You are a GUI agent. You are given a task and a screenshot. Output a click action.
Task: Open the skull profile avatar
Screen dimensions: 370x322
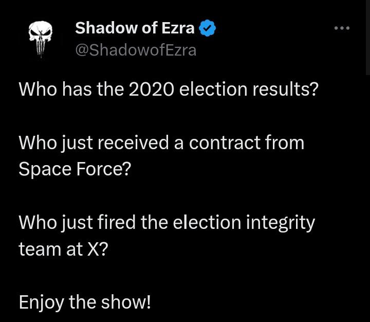pyautogui.click(x=41, y=39)
